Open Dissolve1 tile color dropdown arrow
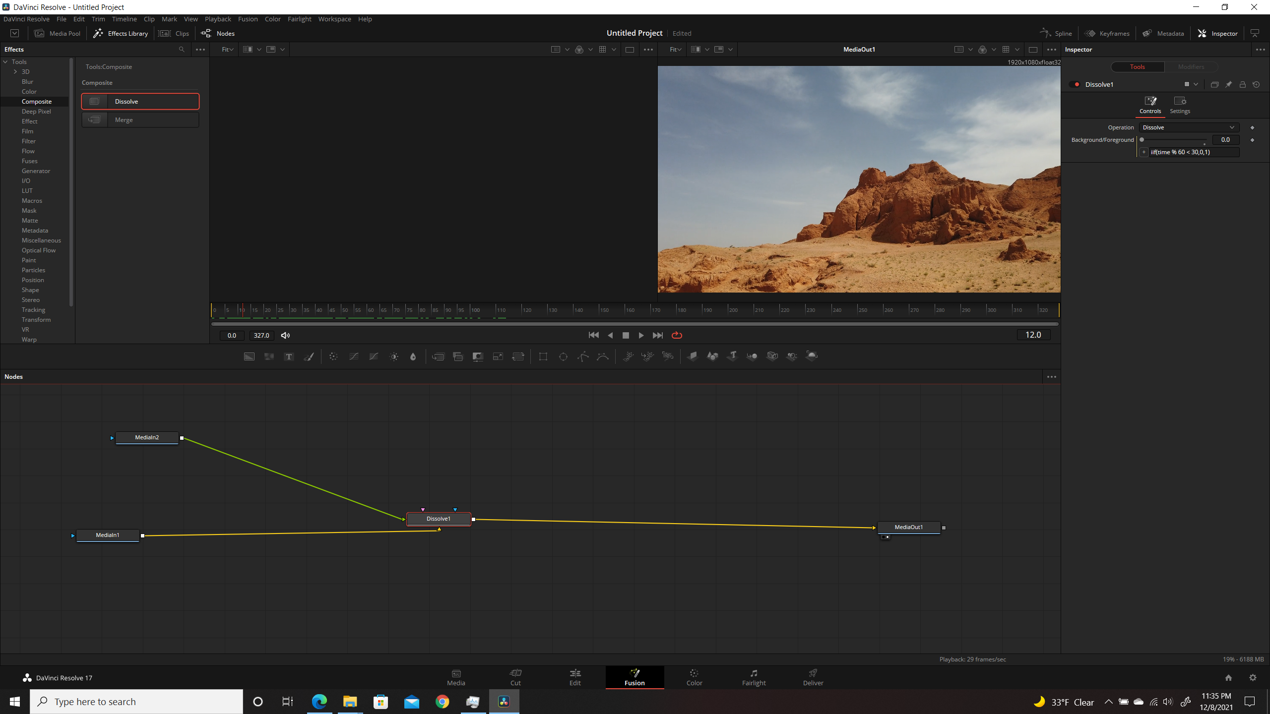Image resolution: width=1270 pixels, height=714 pixels. click(x=1196, y=84)
